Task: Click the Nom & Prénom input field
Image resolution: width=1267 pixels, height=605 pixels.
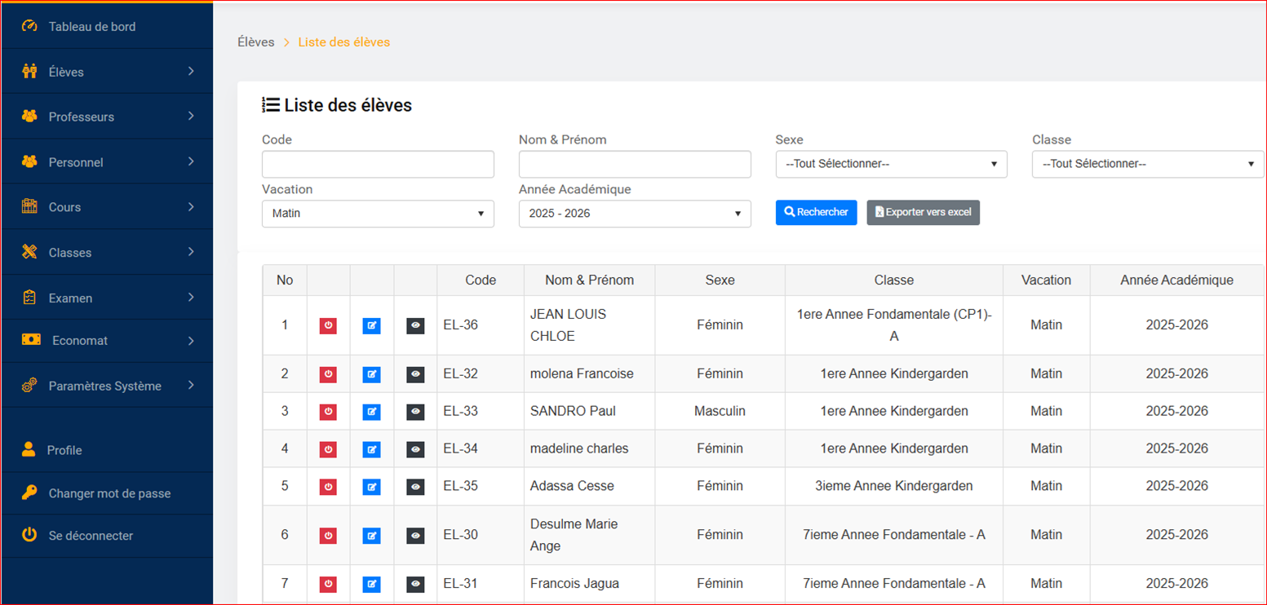Action: click(x=634, y=164)
